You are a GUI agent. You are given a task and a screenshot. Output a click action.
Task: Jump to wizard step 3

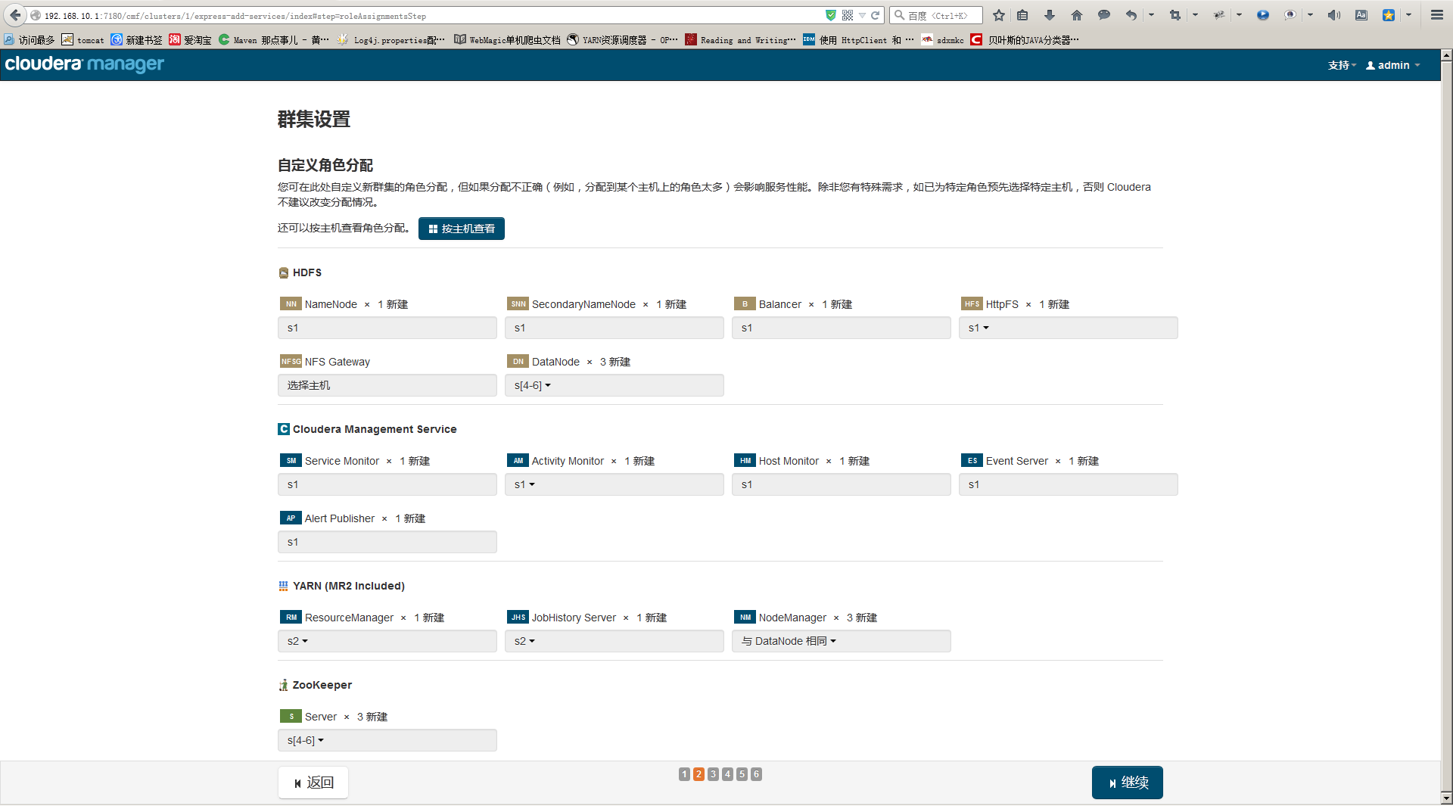[x=713, y=774]
